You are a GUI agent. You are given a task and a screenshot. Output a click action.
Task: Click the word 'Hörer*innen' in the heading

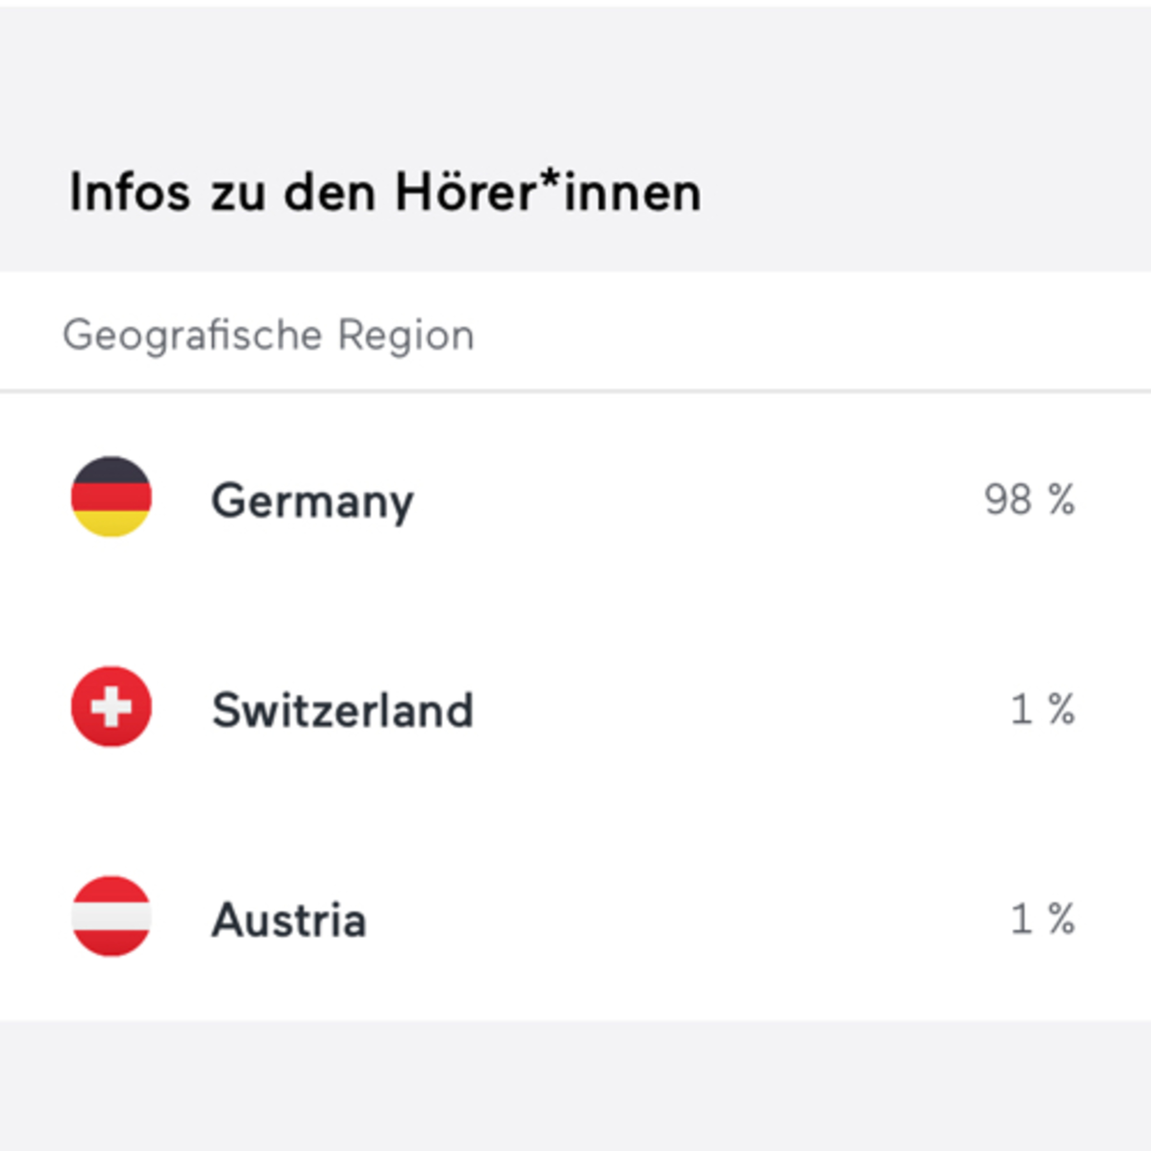pos(549,192)
